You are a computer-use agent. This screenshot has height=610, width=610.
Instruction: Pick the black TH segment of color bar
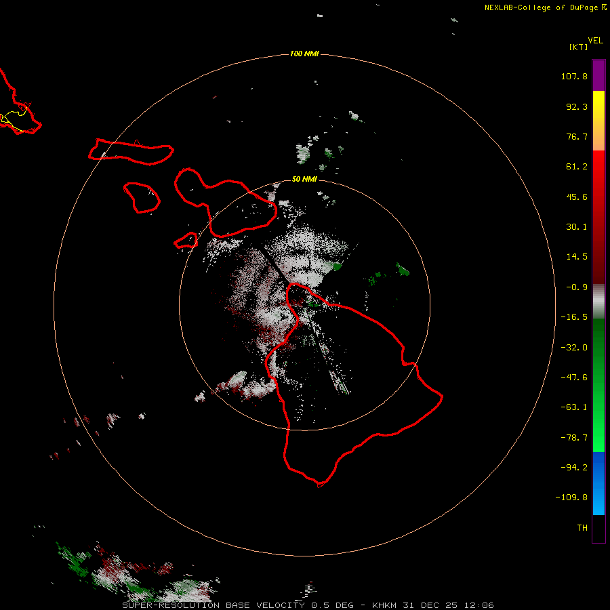click(x=598, y=528)
